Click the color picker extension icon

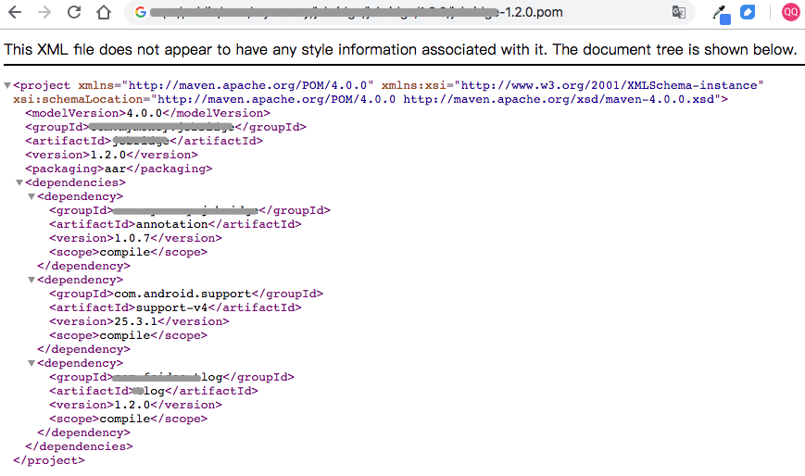tap(722, 14)
